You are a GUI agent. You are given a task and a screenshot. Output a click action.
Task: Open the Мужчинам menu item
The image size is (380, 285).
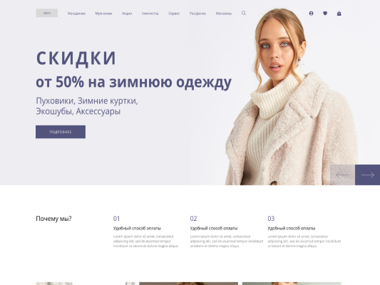pos(103,14)
